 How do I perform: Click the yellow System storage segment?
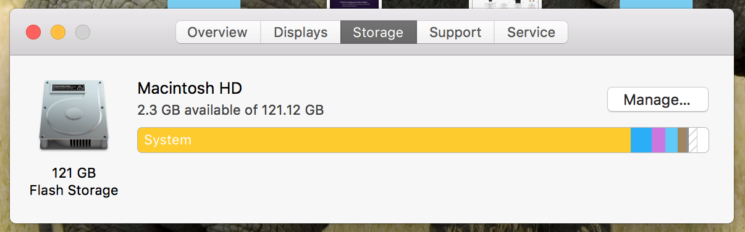(x=384, y=140)
